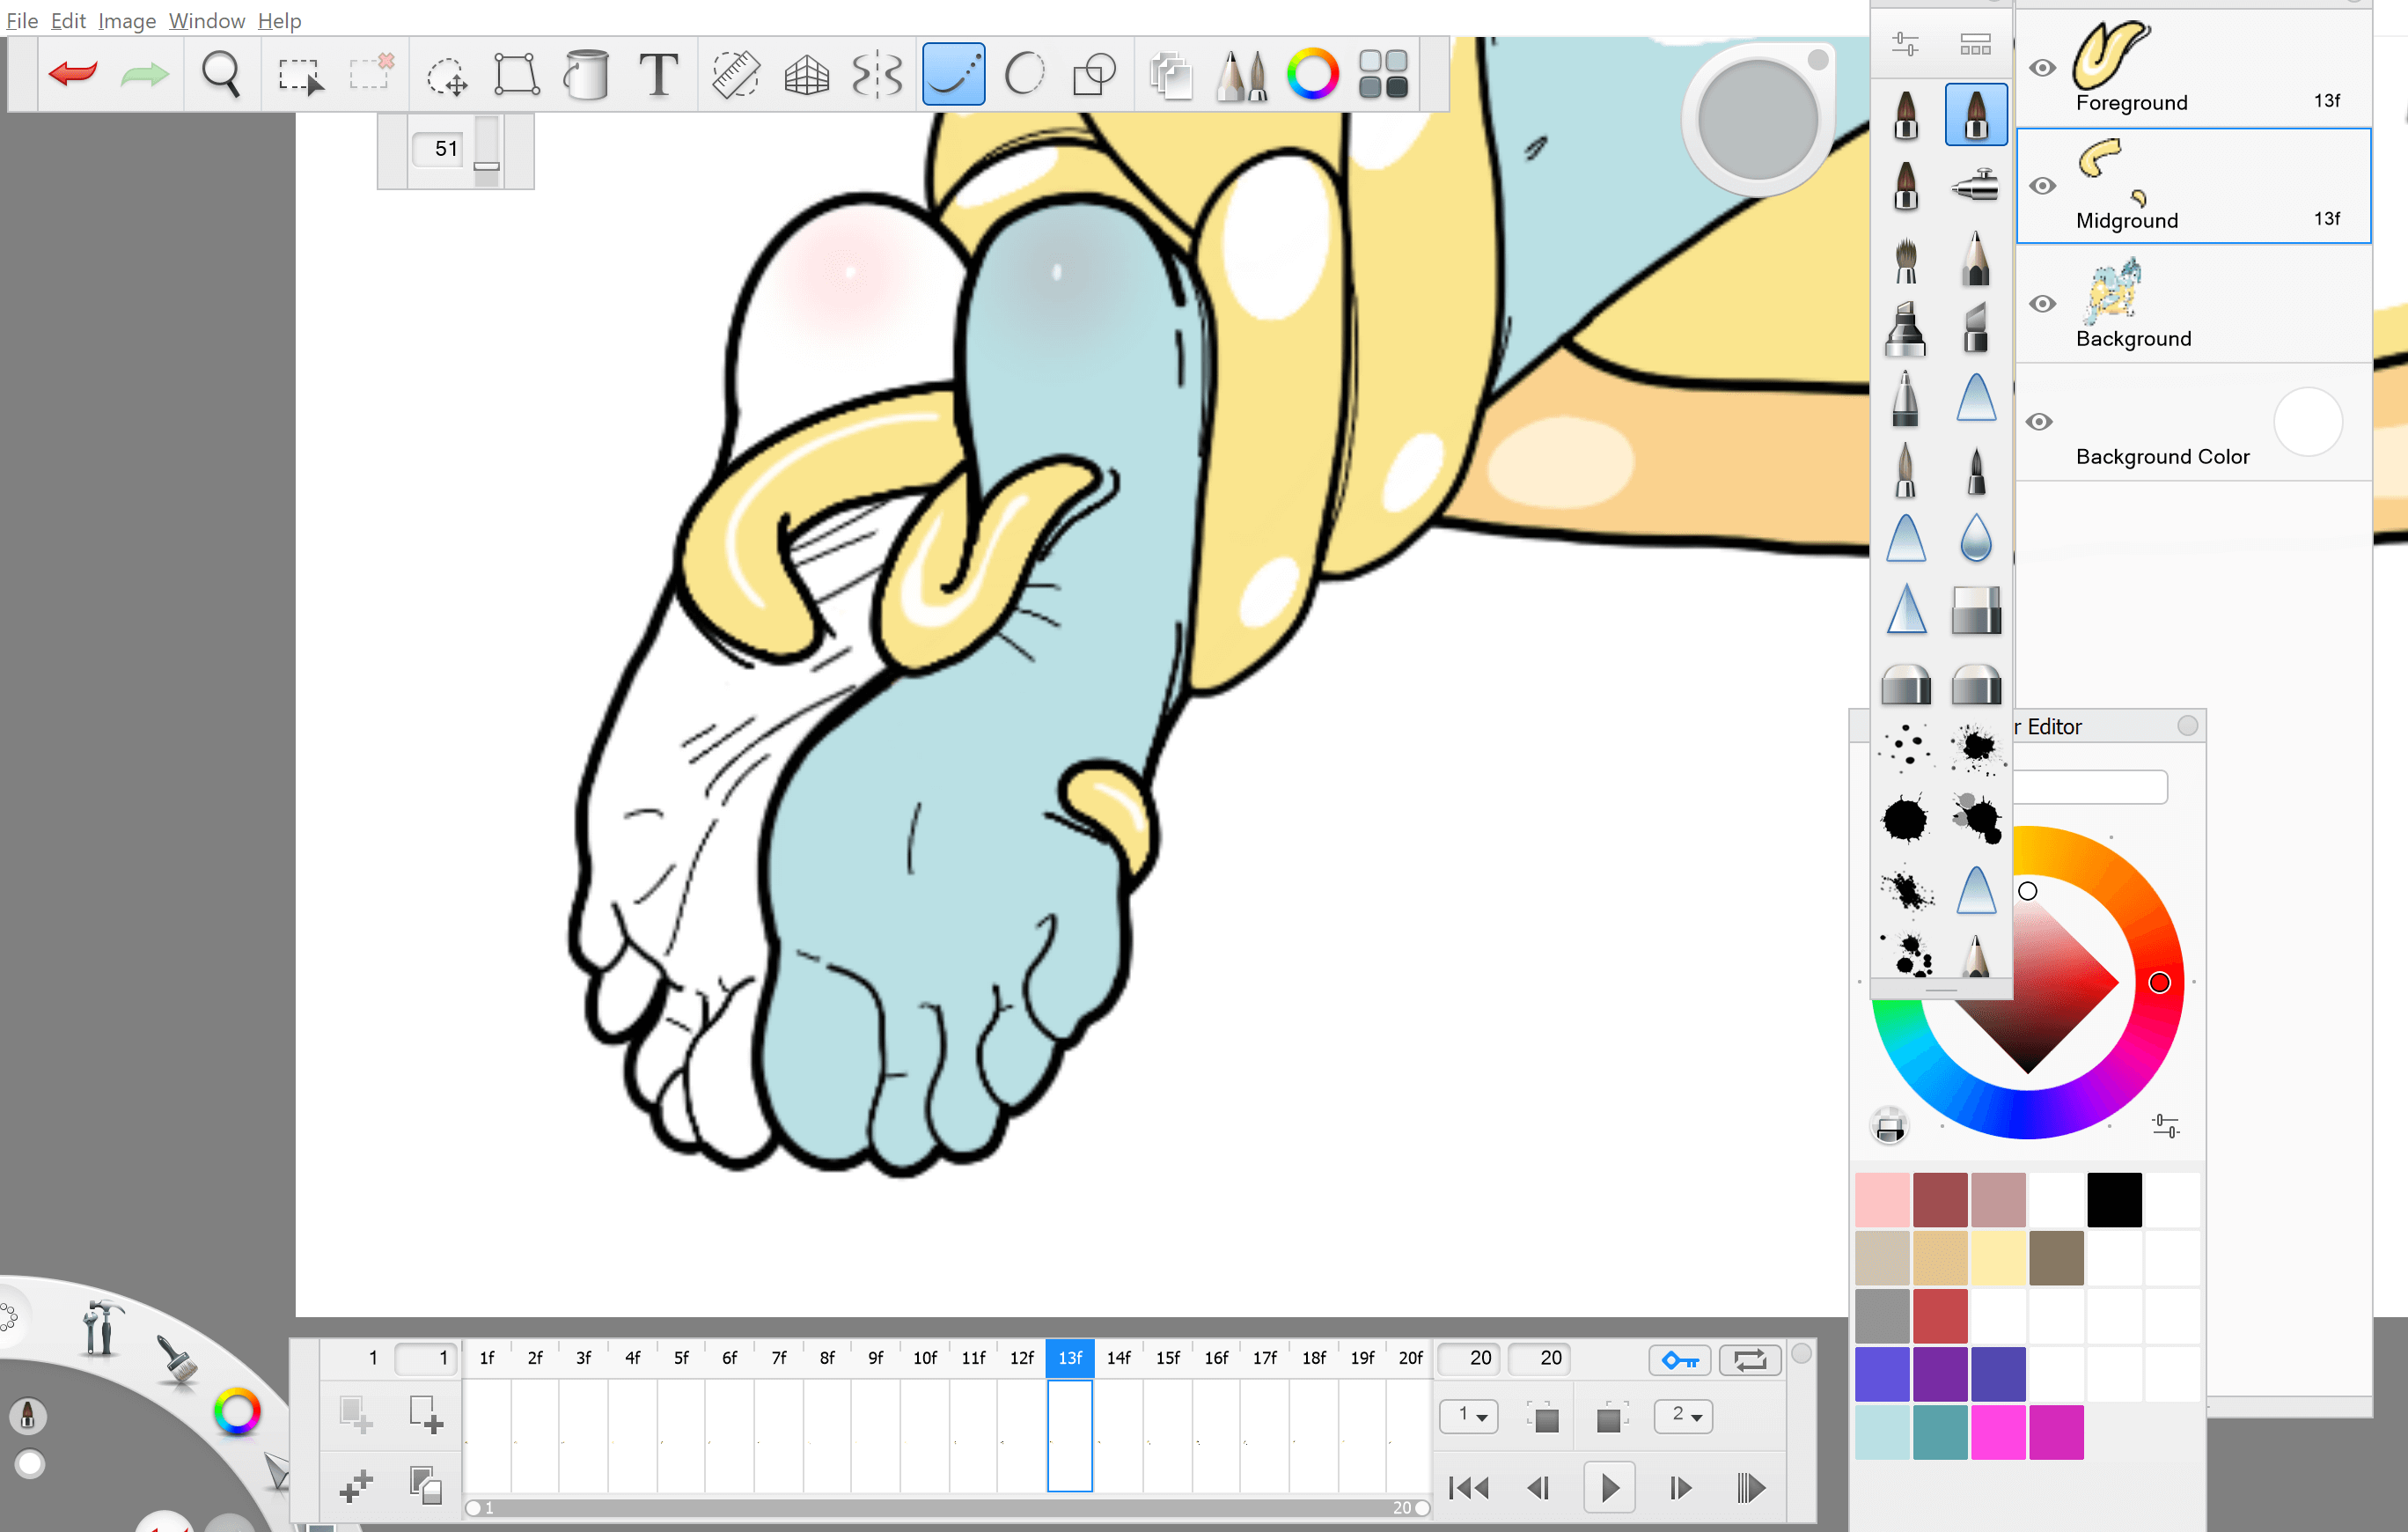
Task: Jump to the first frame
Action: click(x=1468, y=1488)
